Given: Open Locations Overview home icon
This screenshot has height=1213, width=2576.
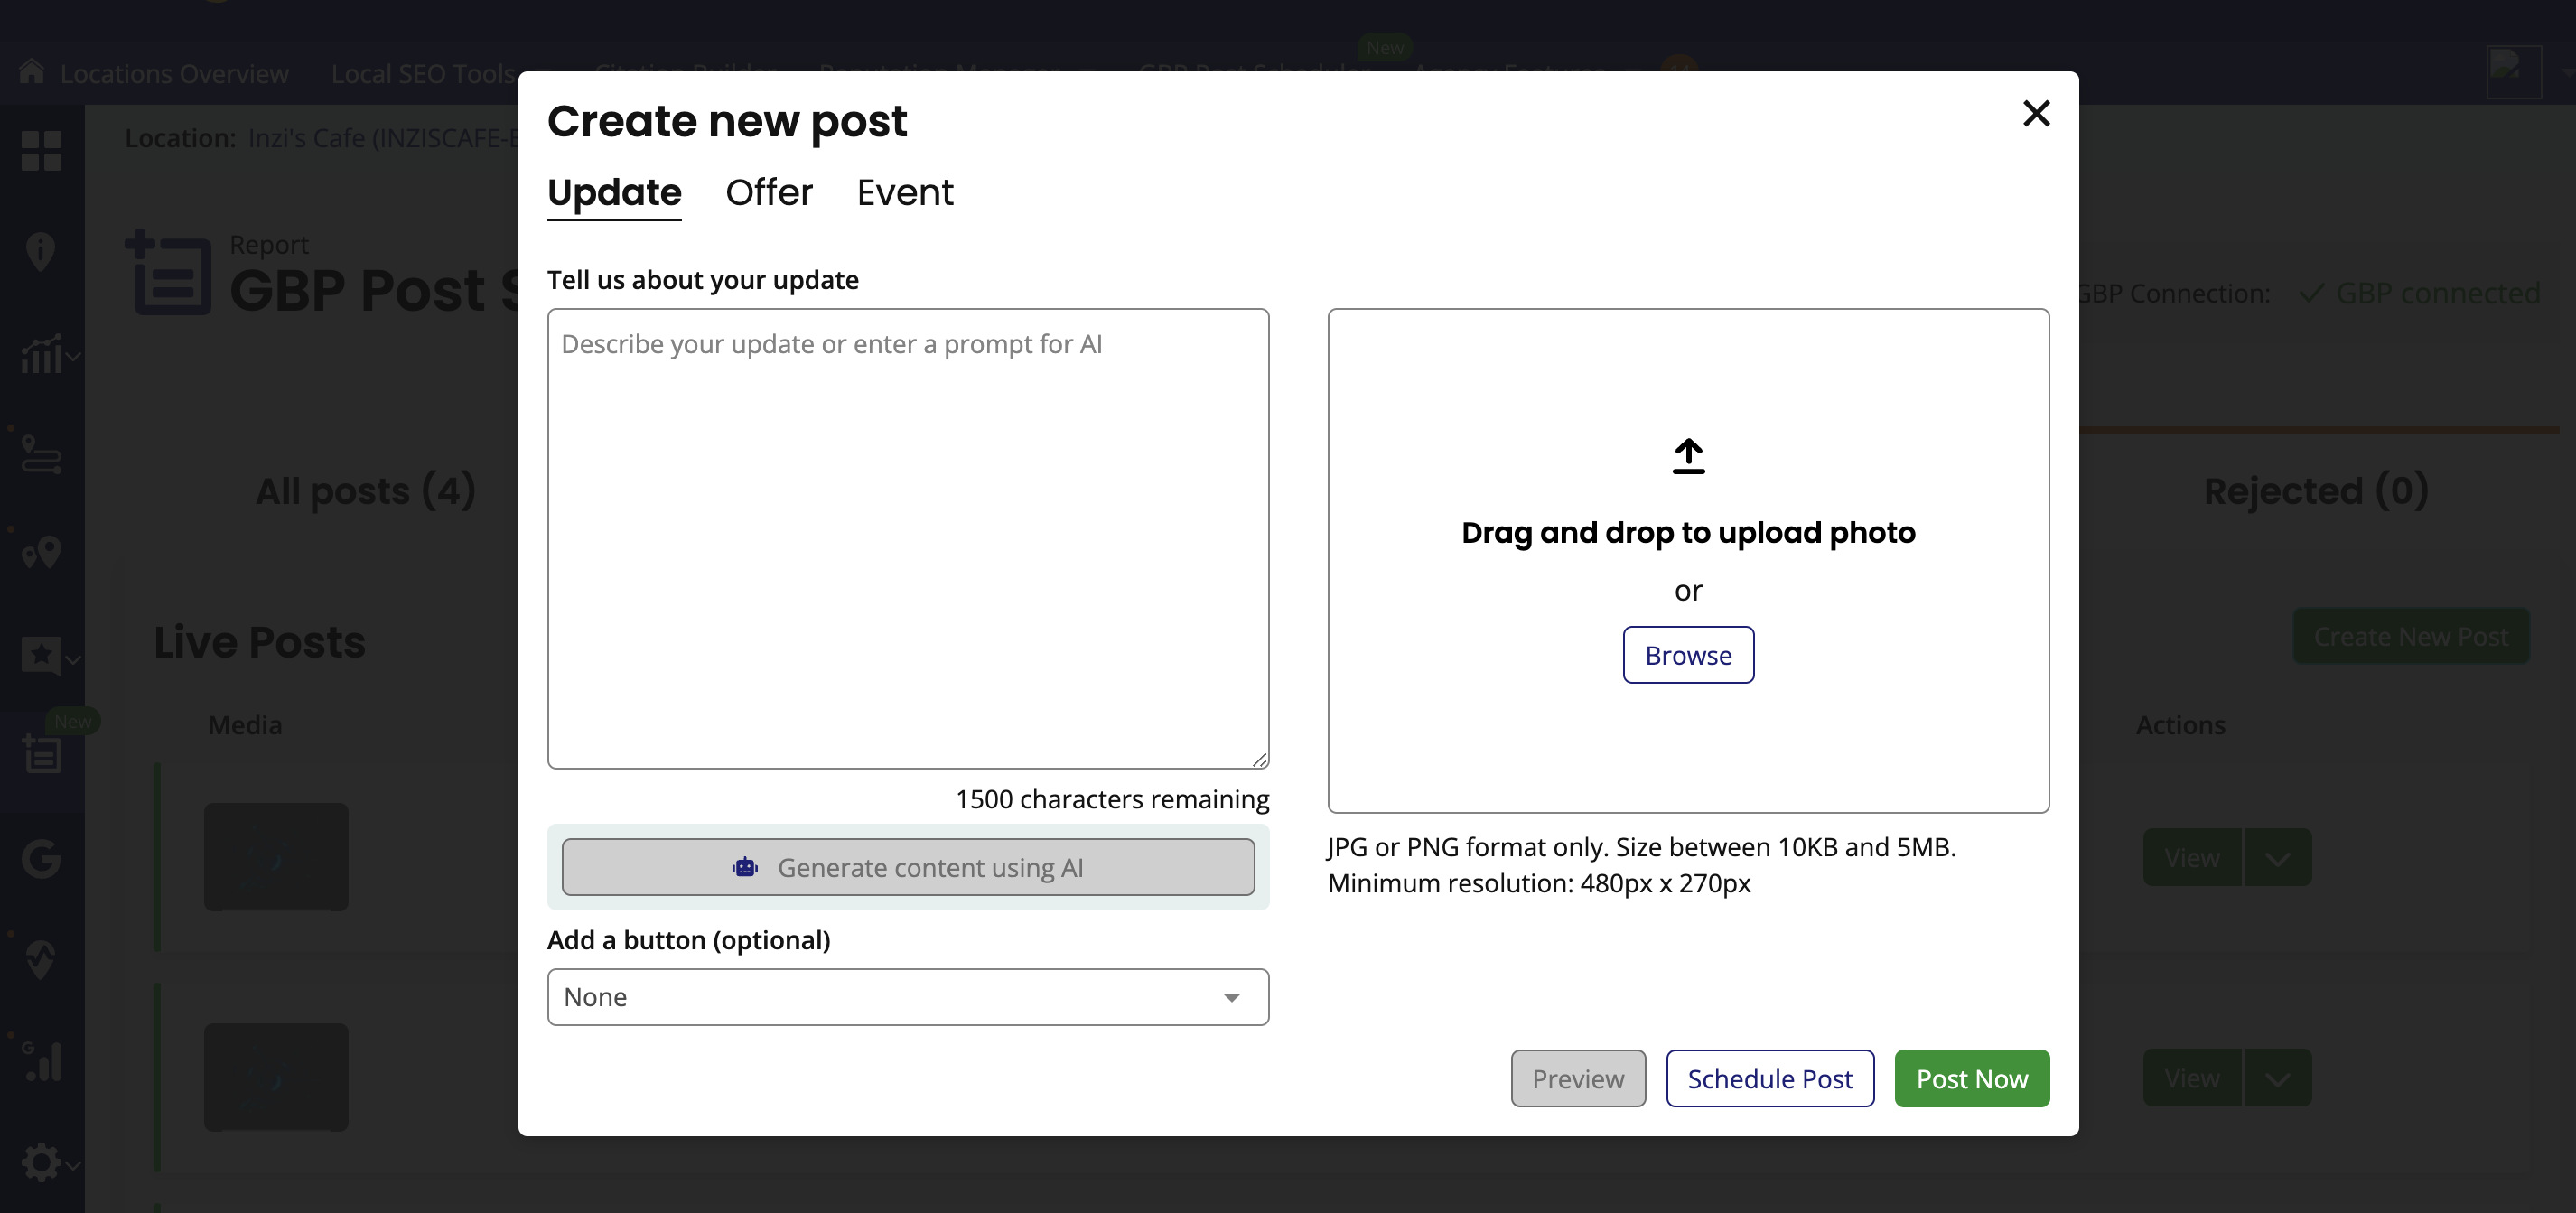Looking at the screenshot, I should click(x=32, y=72).
